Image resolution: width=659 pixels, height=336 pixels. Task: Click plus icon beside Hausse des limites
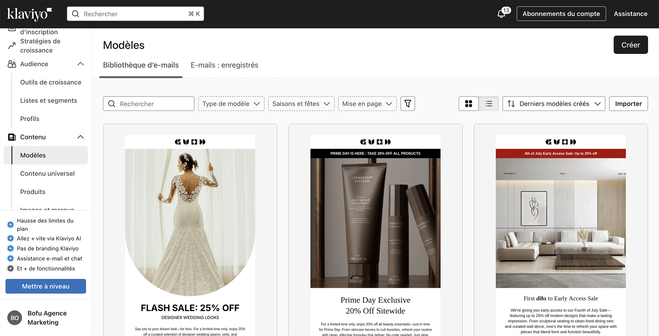point(10,224)
